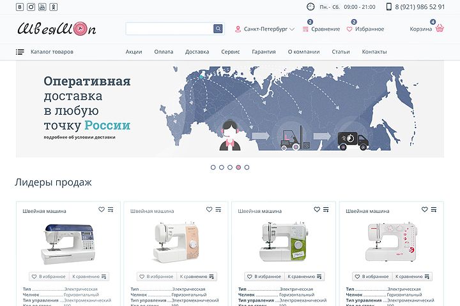Open the shopping basket icon
Screen dimensions: 460x306
coord(440,29)
